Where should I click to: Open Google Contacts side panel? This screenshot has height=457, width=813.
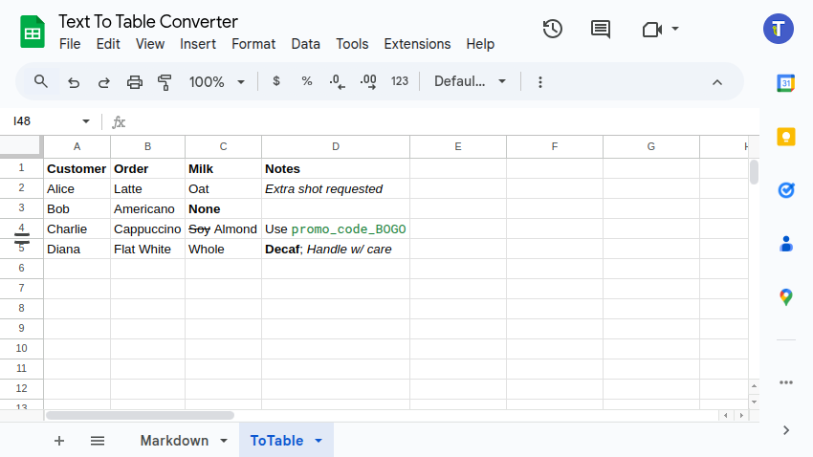pyautogui.click(x=786, y=244)
